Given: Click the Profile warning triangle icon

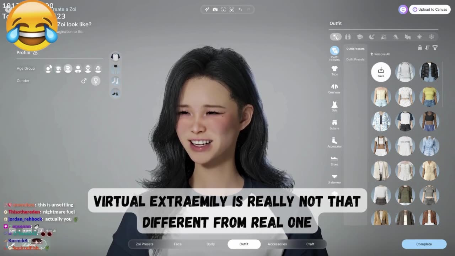Looking at the screenshot, I should pos(35,53).
